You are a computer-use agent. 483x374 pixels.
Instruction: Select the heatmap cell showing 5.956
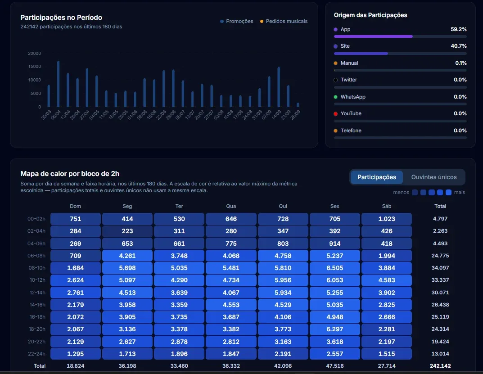(283, 280)
